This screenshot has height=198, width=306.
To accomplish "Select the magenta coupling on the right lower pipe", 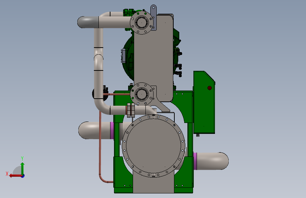I will click(195, 161).
